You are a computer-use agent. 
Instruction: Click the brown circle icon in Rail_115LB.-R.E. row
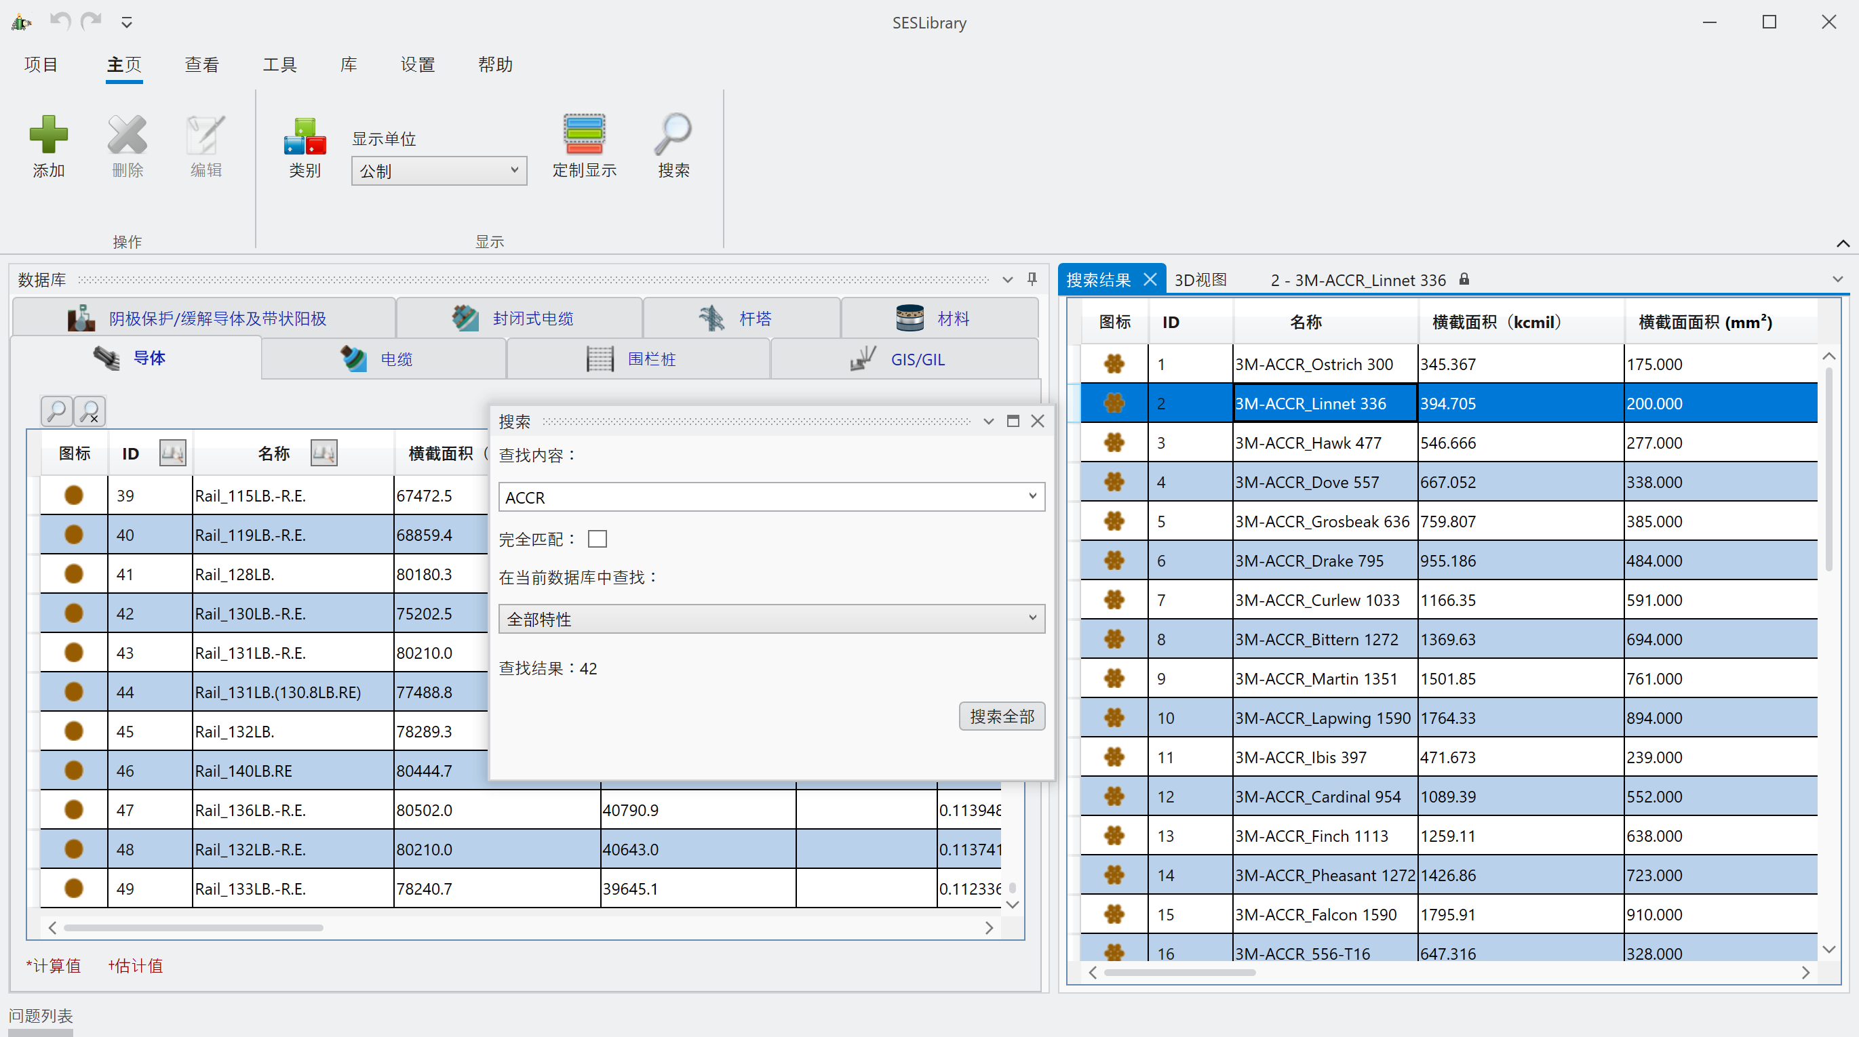tap(74, 495)
